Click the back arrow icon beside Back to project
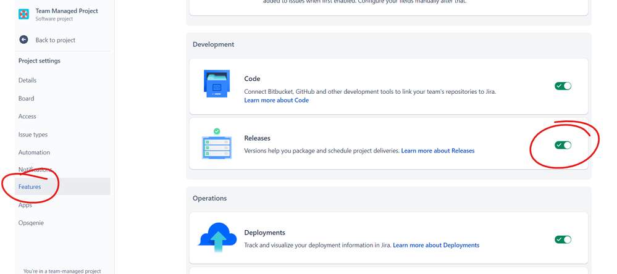This screenshot has width=617, height=274. pos(23,39)
